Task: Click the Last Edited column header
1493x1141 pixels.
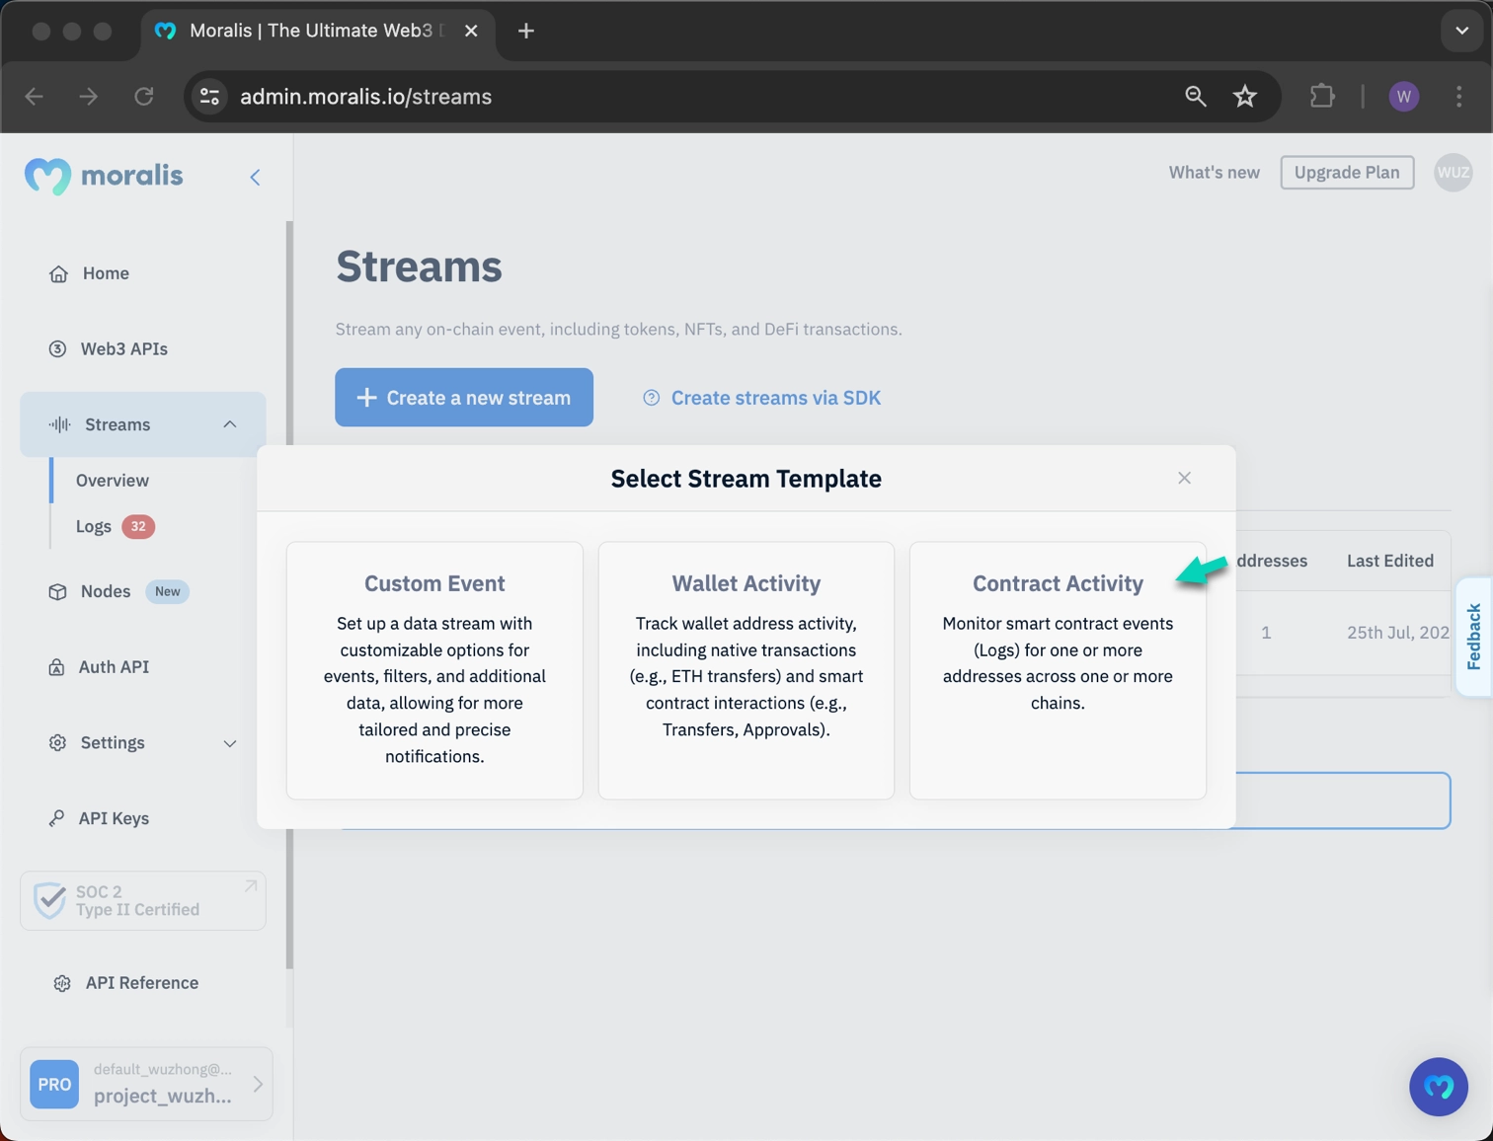Action: point(1389,561)
